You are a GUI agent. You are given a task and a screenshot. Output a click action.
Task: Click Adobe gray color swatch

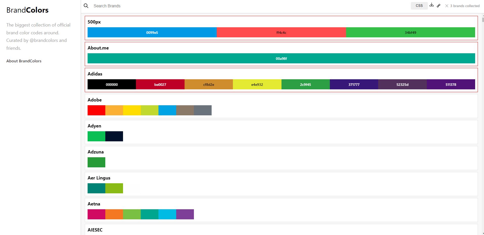[203, 110]
